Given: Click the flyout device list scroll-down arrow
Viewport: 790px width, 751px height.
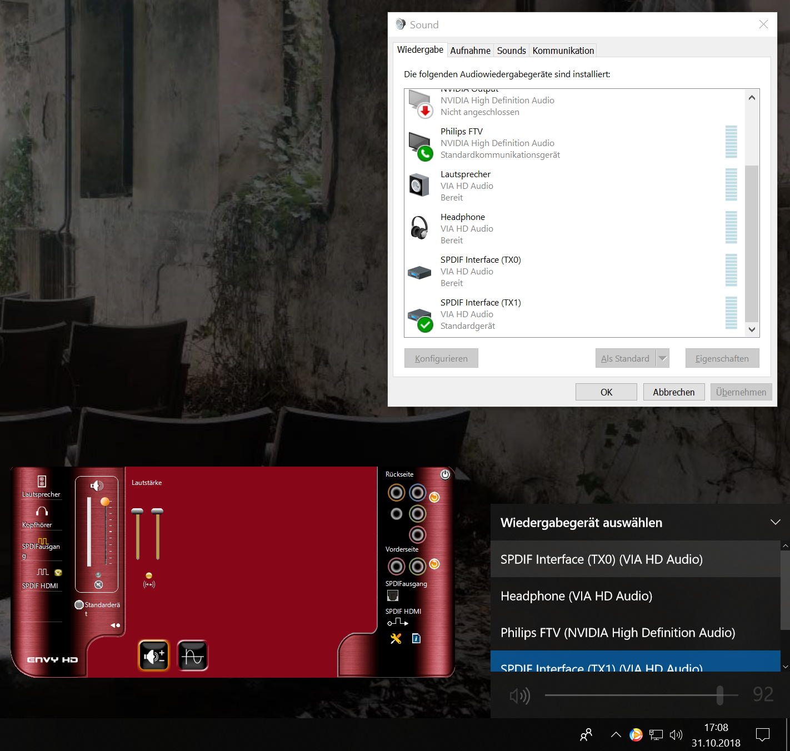Looking at the screenshot, I should 785,667.
